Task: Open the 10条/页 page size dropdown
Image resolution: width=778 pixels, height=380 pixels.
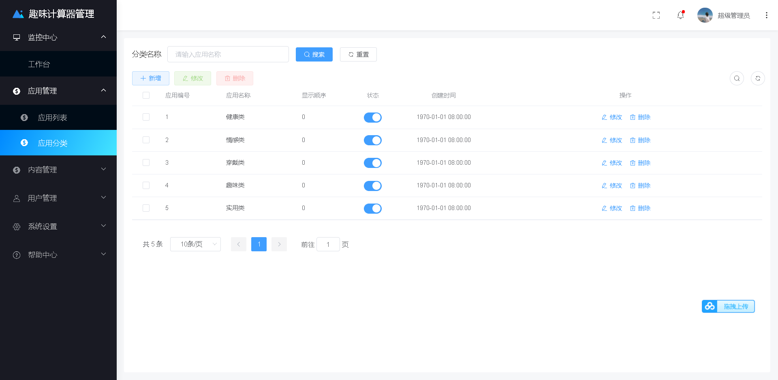Action: (x=195, y=244)
